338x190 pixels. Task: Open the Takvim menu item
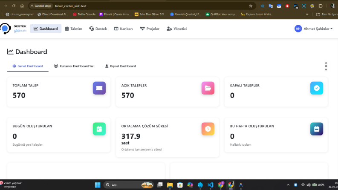coord(73,29)
